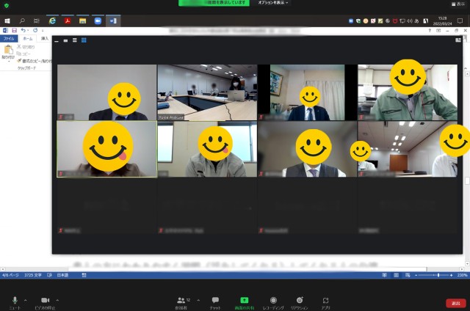Open Adobe Acrobat from taskbar
Viewport: 470px width, 311px height.
point(68,21)
